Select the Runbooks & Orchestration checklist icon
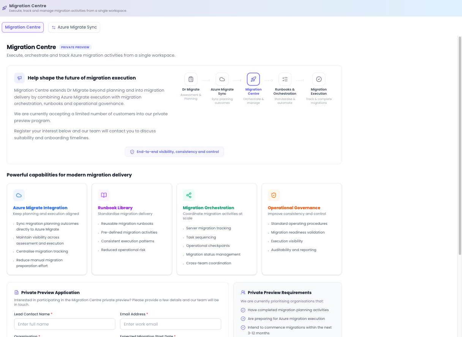 click(285, 79)
